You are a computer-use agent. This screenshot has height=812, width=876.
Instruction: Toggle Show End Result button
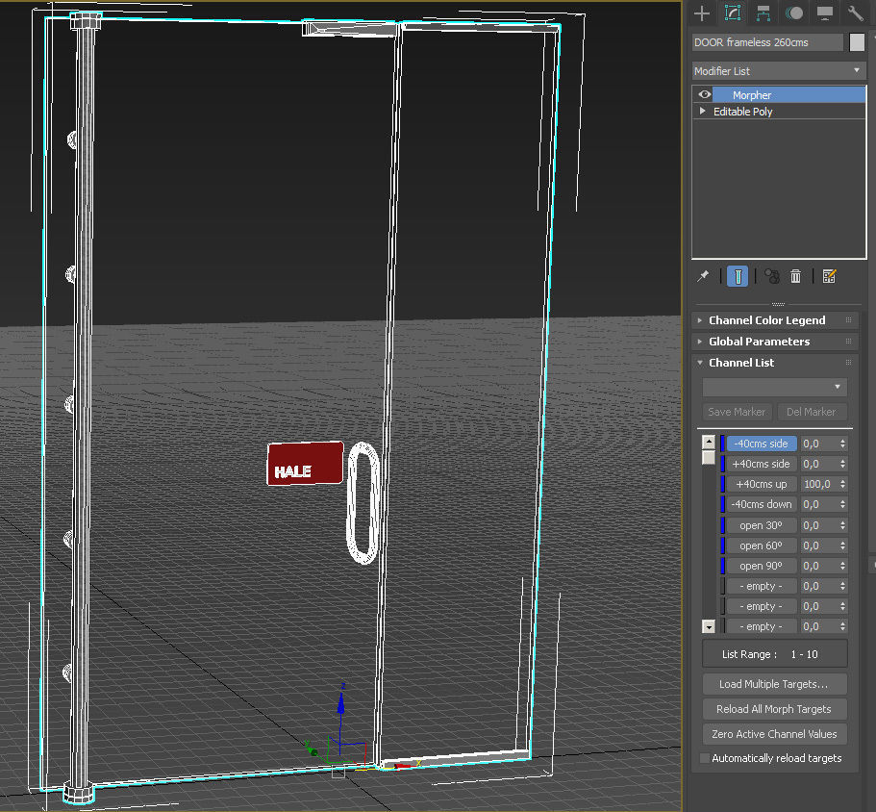(738, 276)
